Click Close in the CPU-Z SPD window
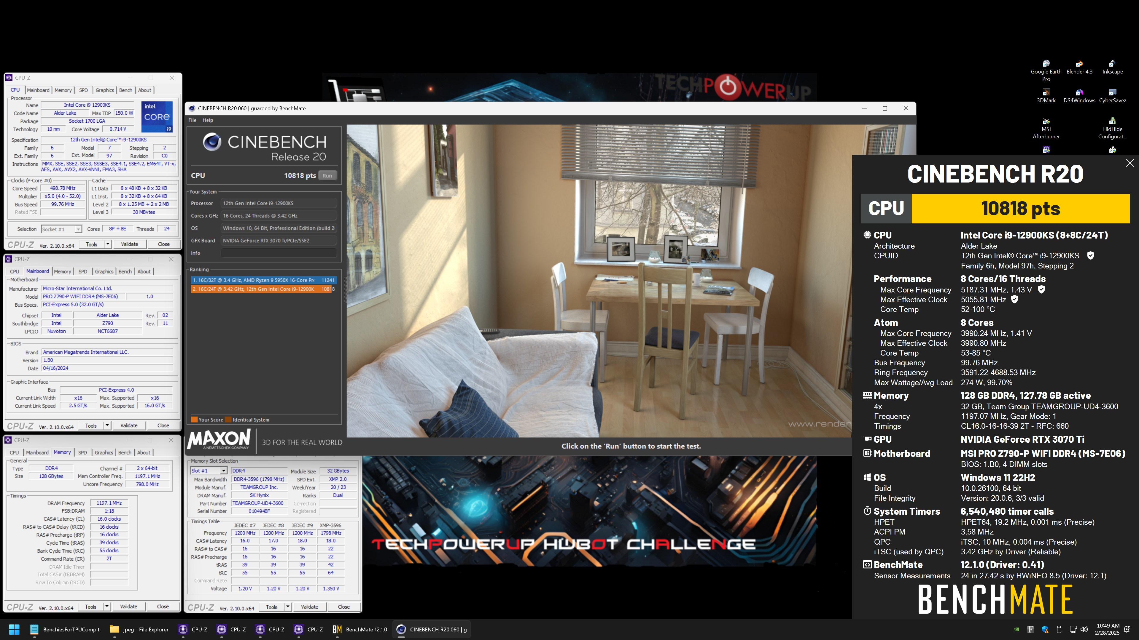 click(x=343, y=607)
